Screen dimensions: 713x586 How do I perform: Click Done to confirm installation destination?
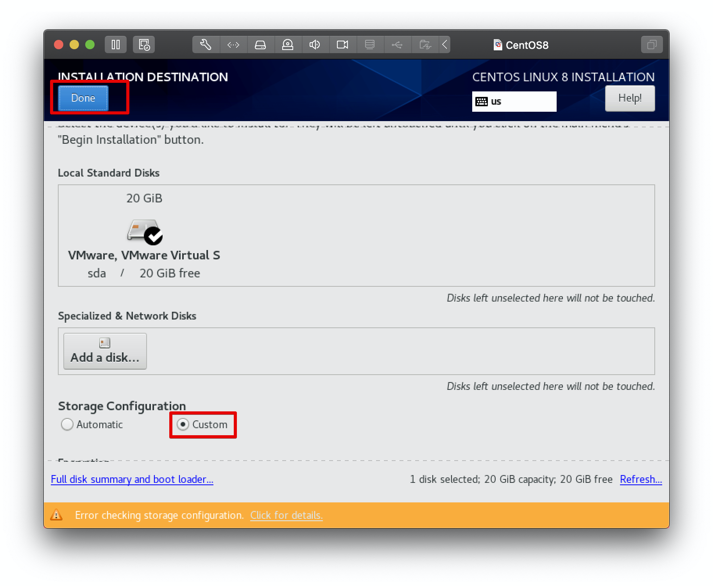tap(83, 98)
